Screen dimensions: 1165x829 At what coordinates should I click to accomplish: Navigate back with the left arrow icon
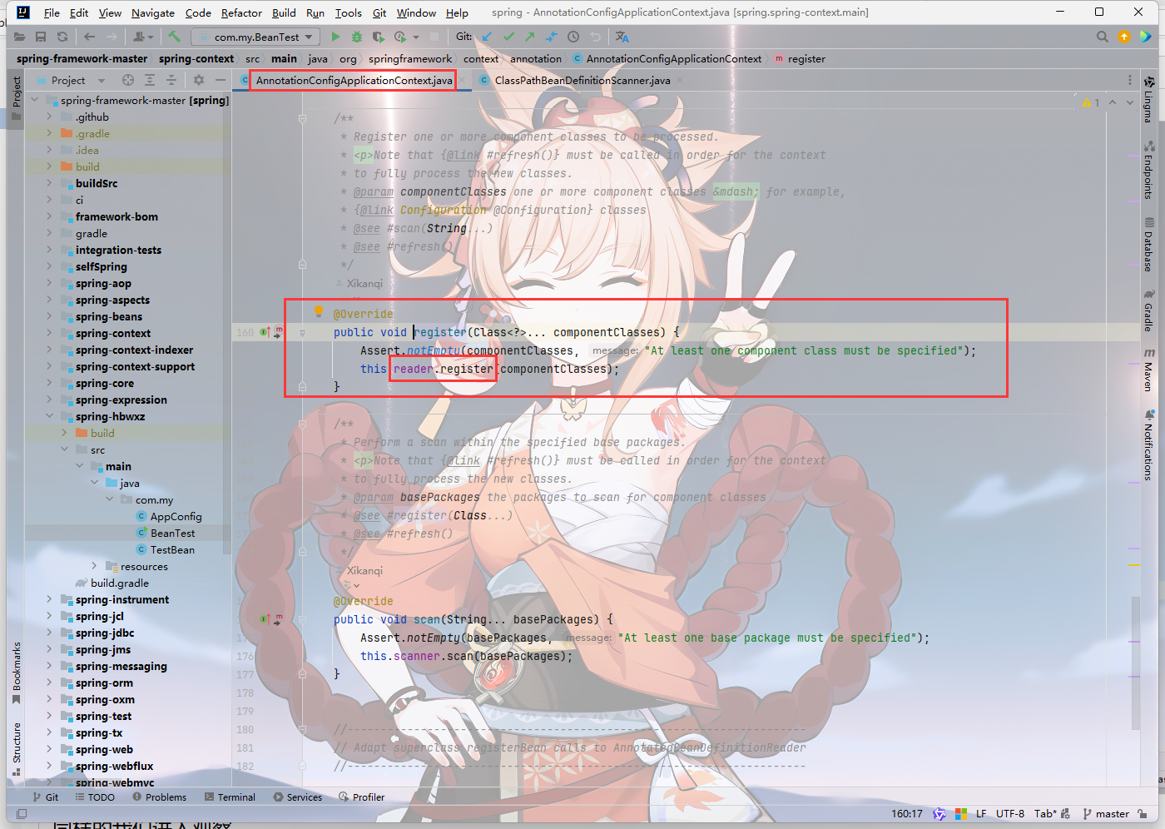pos(89,37)
